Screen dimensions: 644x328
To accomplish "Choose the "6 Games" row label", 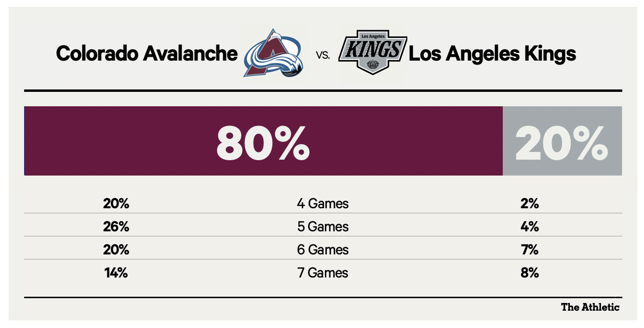I will (322, 250).
